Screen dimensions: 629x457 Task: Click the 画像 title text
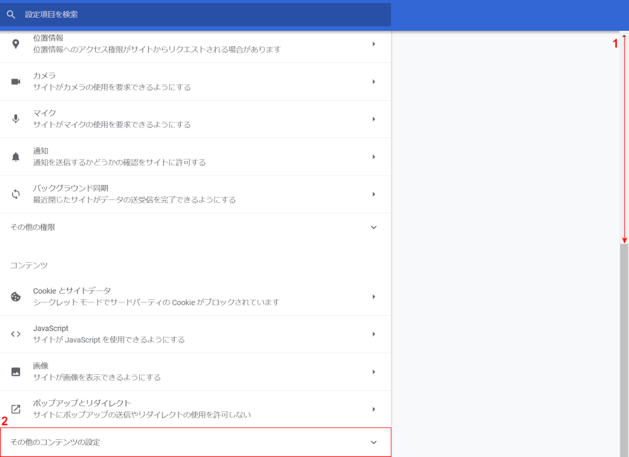click(x=41, y=366)
